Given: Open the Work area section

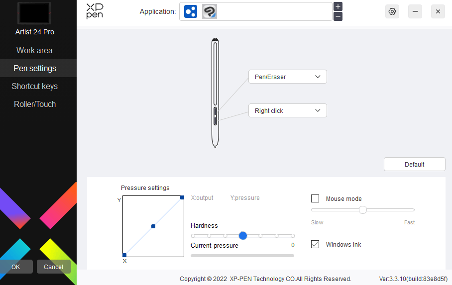Looking at the screenshot, I should [34, 50].
